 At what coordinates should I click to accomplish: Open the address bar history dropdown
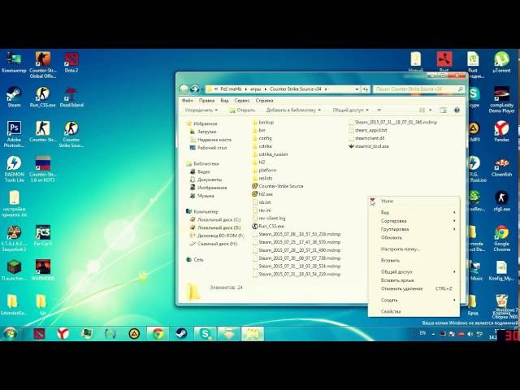pyautogui.click(x=357, y=89)
